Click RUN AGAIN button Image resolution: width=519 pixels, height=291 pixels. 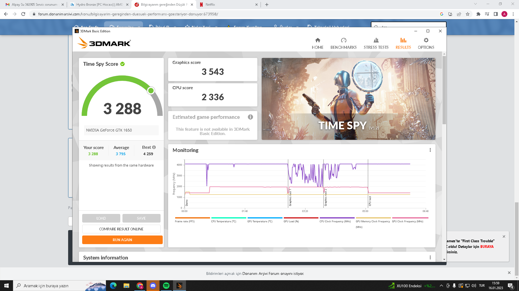(122, 240)
